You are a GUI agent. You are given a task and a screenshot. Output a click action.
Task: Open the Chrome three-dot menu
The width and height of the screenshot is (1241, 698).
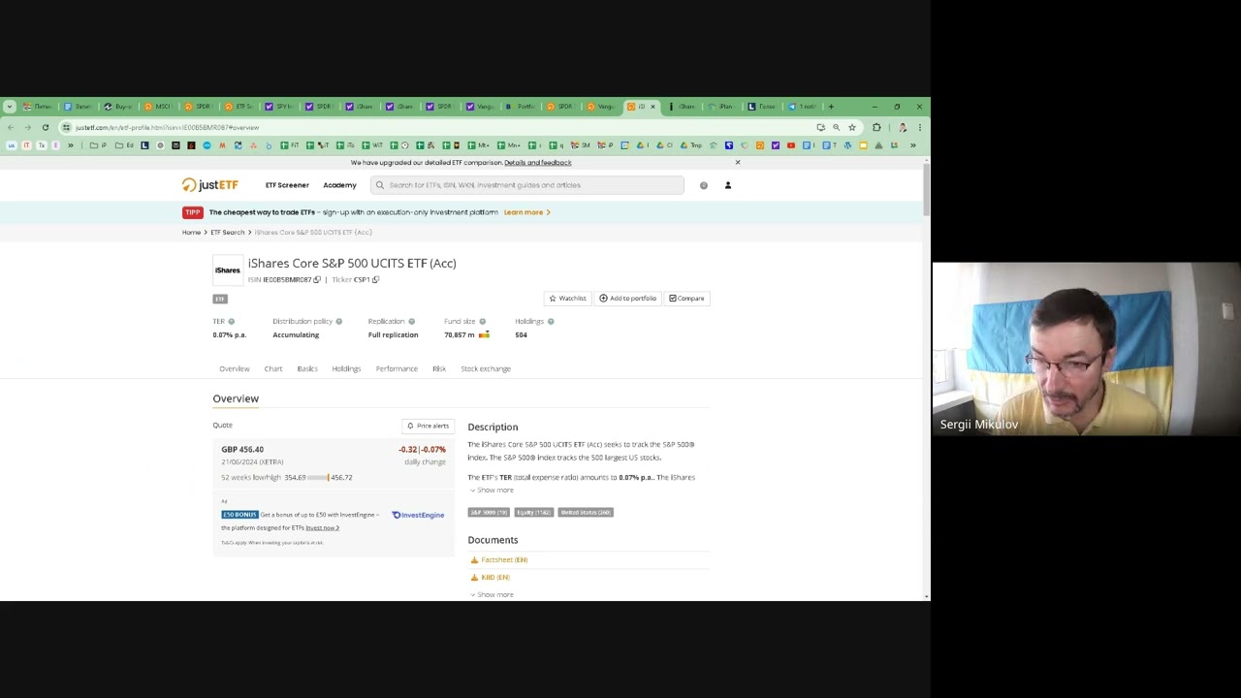point(919,128)
